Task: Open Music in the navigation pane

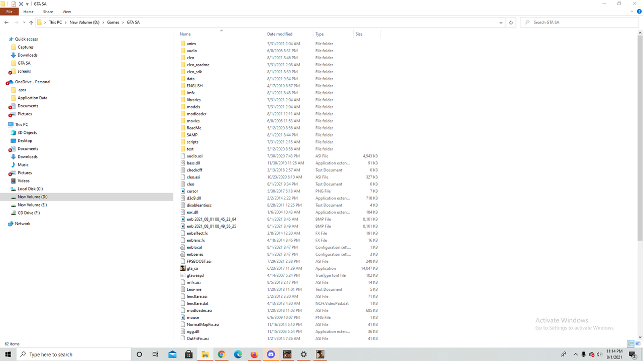Action: [x=23, y=165]
